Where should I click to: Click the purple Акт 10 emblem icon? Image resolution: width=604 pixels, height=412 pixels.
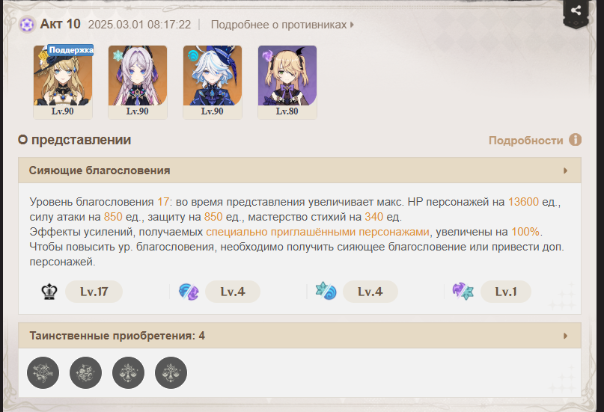(28, 25)
